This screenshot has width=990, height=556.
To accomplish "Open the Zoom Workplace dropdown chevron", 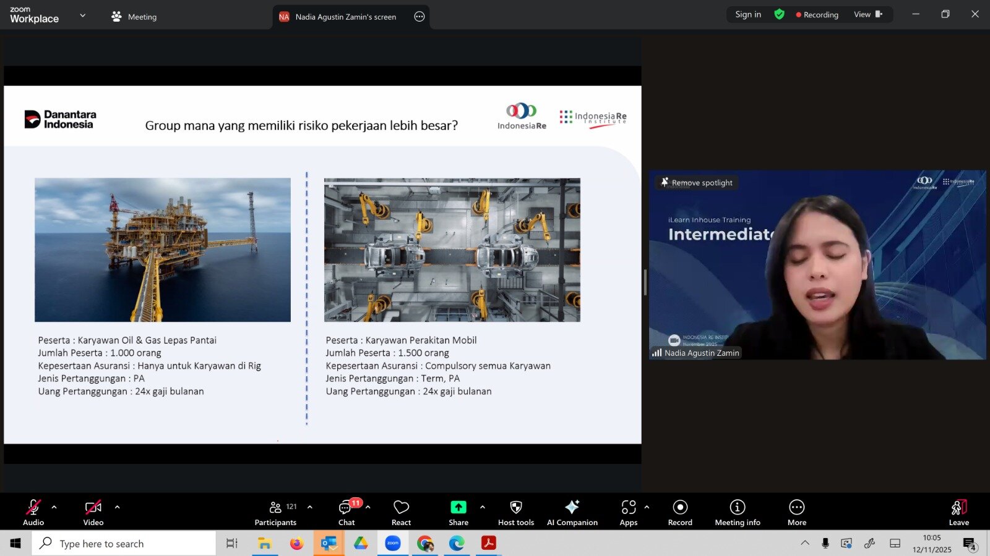I will tap(83, 15).
